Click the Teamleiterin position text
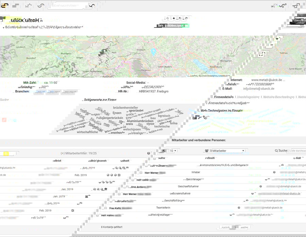Viewport: 306px width, 237px height. coord(163,208)
